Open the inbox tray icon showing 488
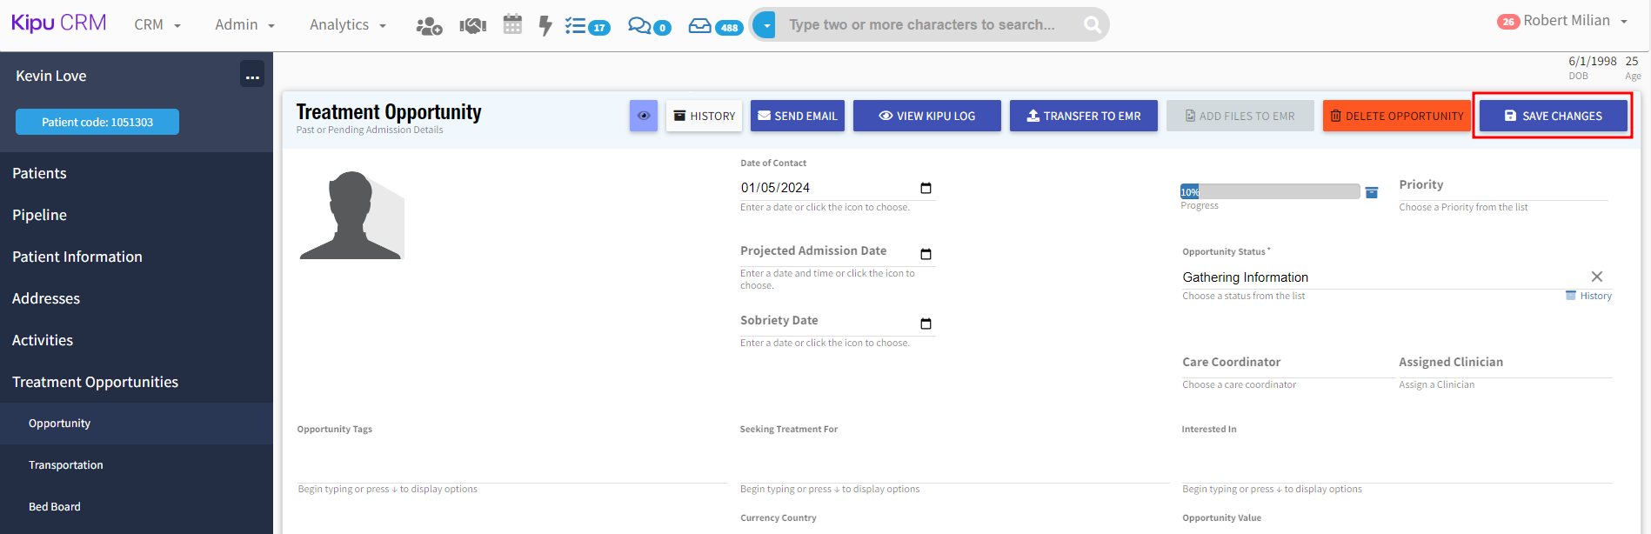 point(715,26)
